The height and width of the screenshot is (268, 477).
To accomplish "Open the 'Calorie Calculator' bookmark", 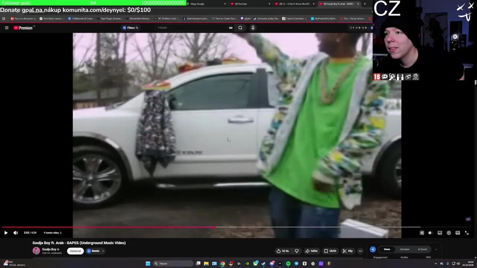I will (294, 18).
